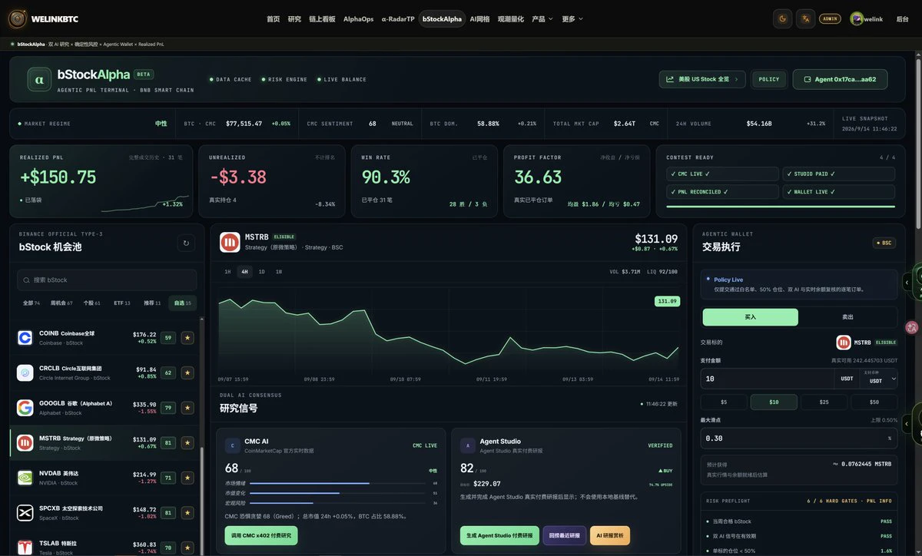922x556 pixels.
Task: Click AI 研报赏析 button
Action: point(610,535)
